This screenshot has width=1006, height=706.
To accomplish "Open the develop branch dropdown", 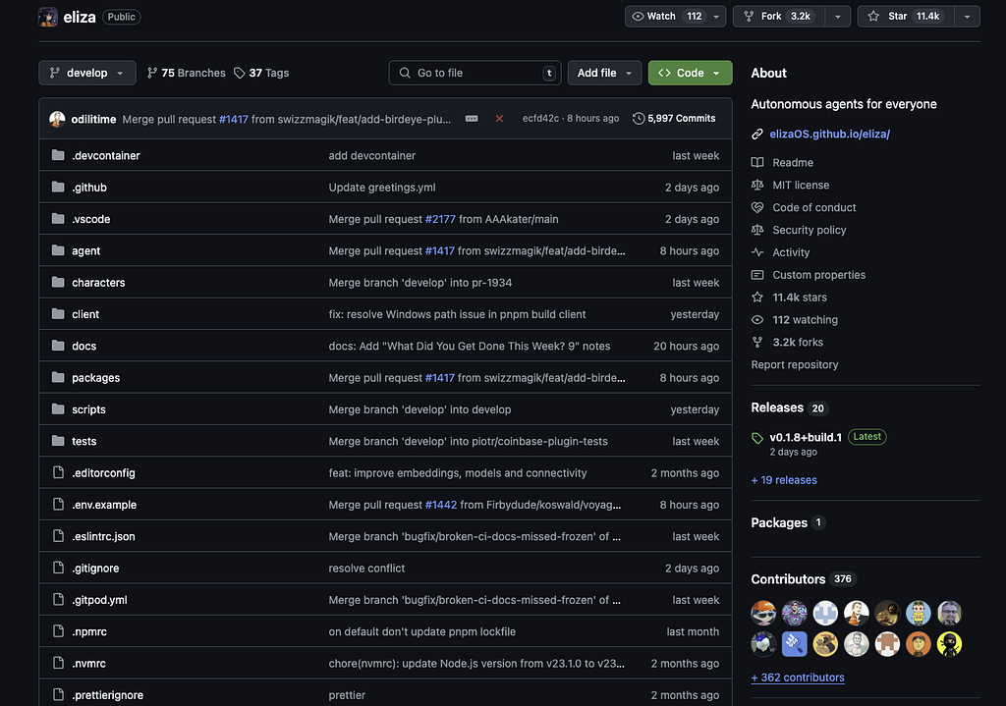I will click(x=87, y=73).
